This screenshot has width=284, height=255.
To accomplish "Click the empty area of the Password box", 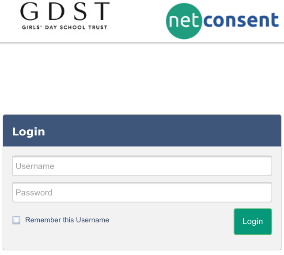I will [163, 192].
